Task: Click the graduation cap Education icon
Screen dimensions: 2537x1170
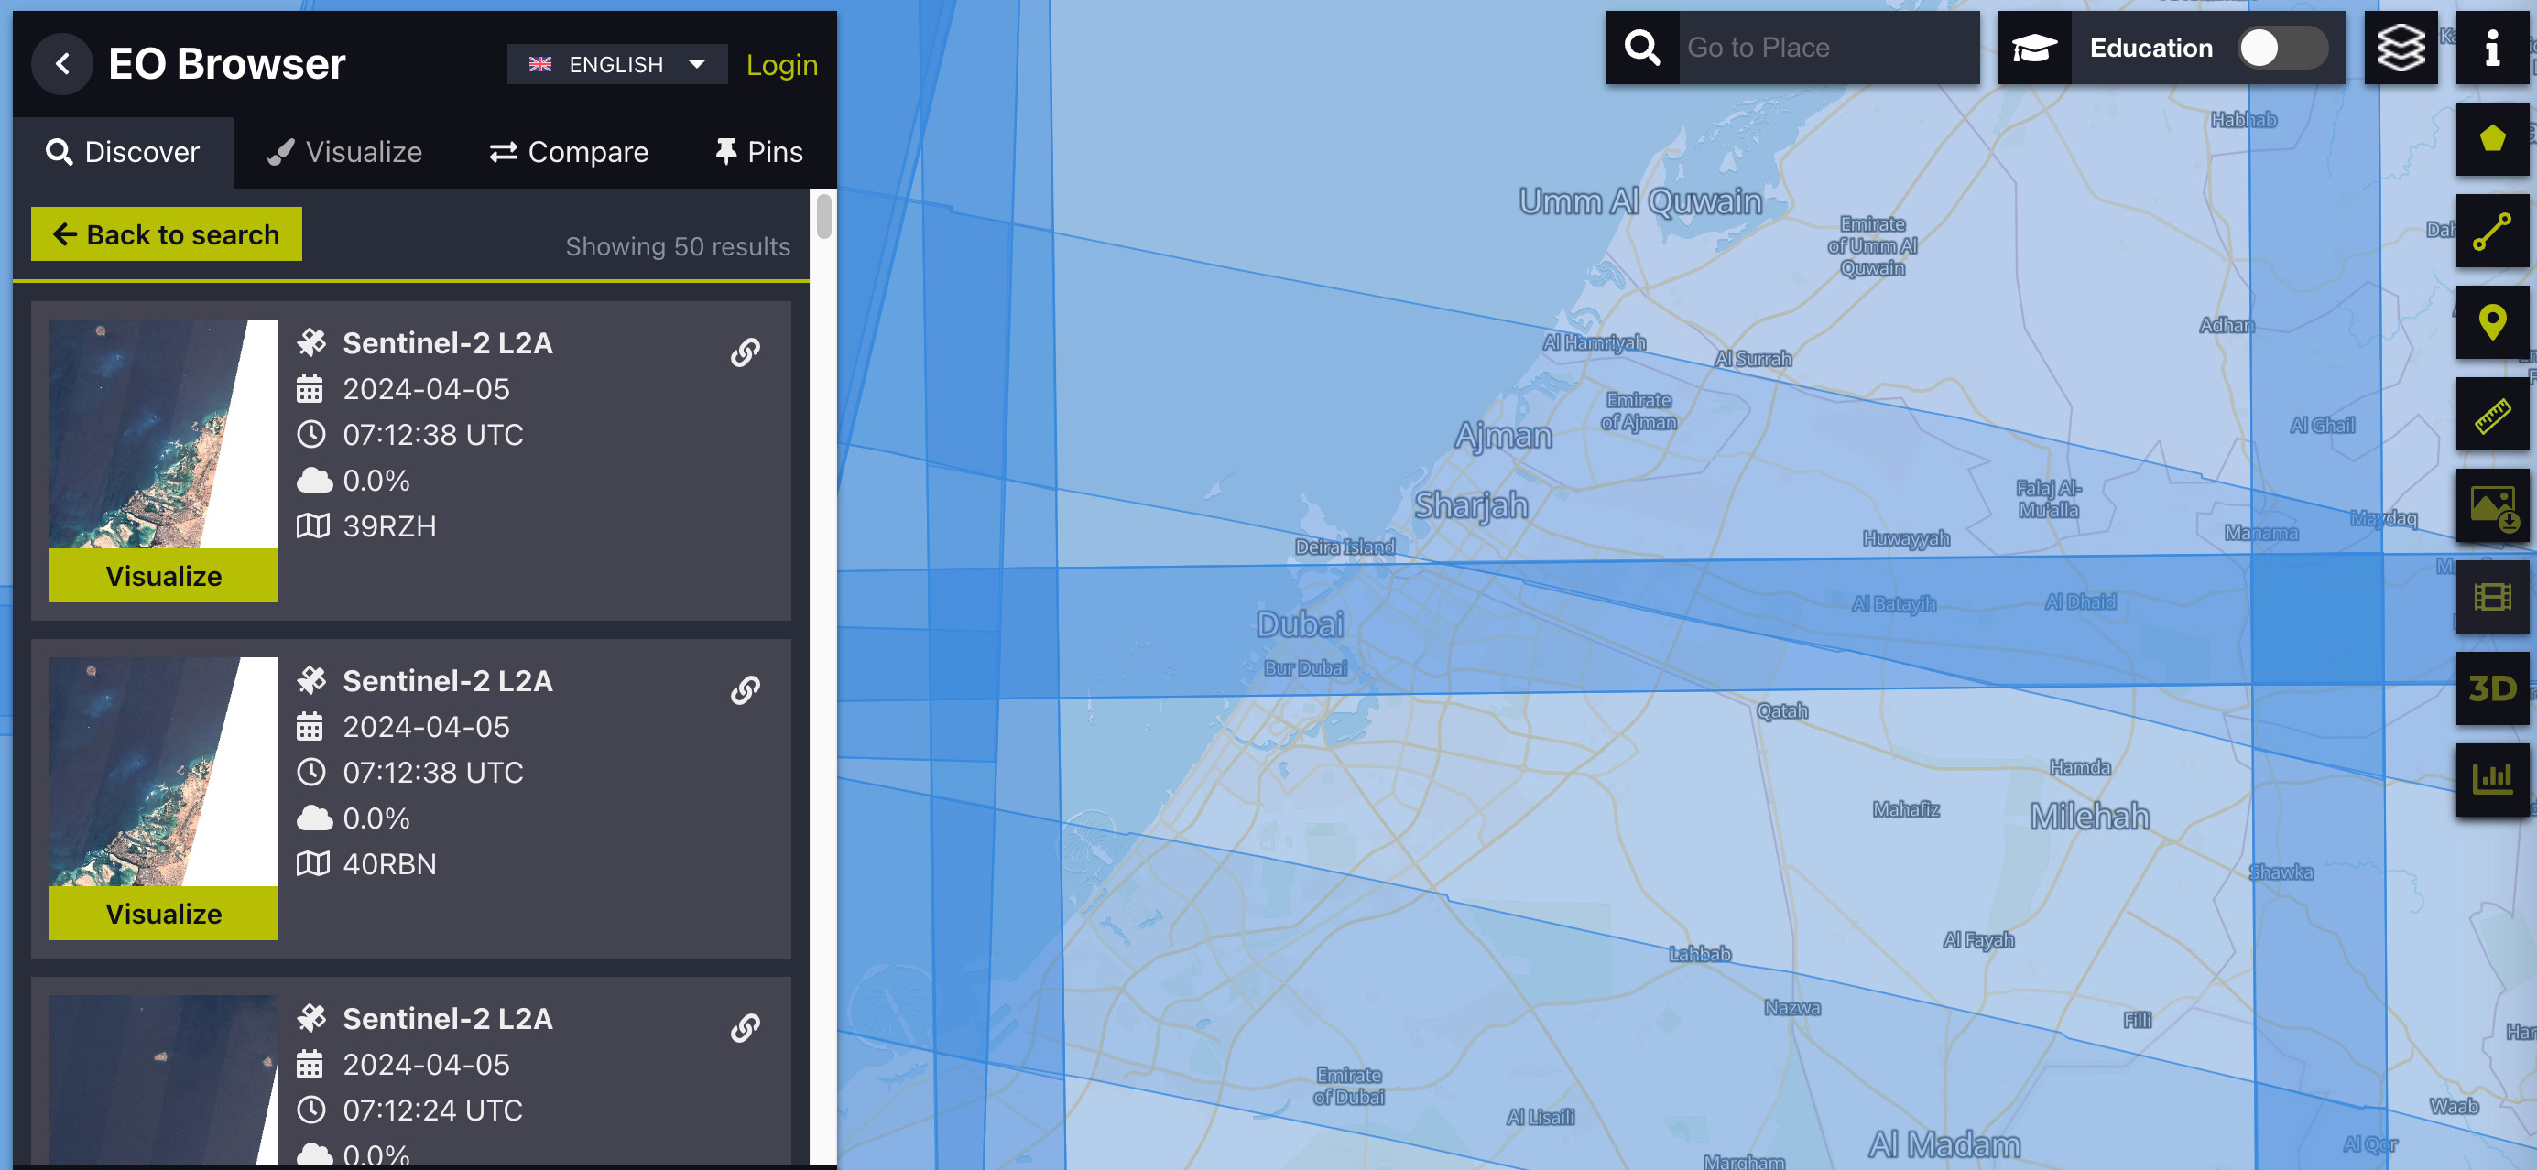Action: pos(2034,48)
